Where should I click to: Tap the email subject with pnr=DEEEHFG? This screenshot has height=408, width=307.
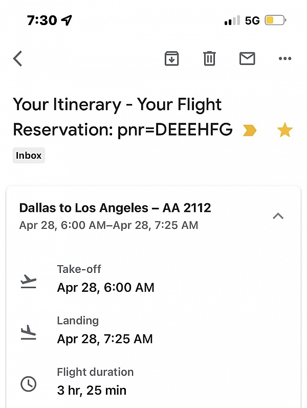[122, 117]
